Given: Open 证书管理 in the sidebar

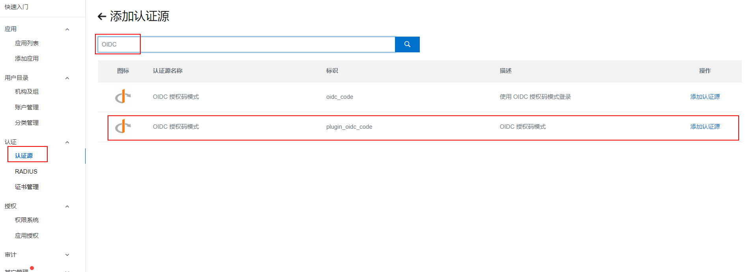Looking at the screenshot, I should pyautogui.click(x=27, y=187).
